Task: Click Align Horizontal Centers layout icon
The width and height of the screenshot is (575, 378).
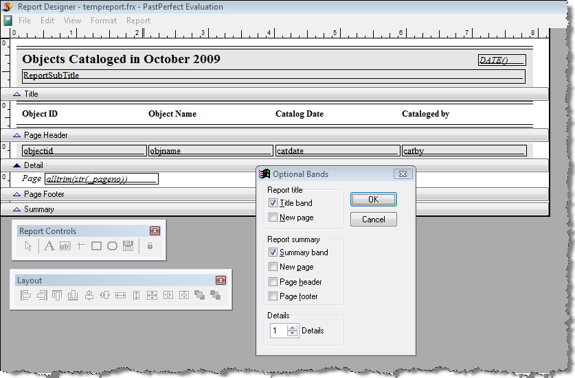Action: click(105, 295)
